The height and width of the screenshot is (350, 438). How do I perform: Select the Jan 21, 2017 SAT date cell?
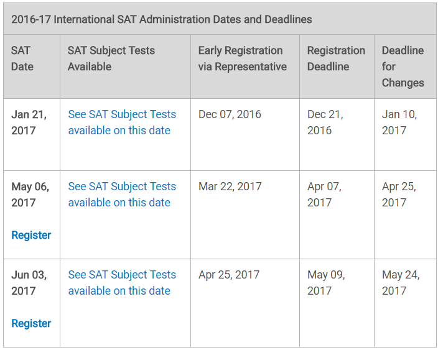click(29, 122)
